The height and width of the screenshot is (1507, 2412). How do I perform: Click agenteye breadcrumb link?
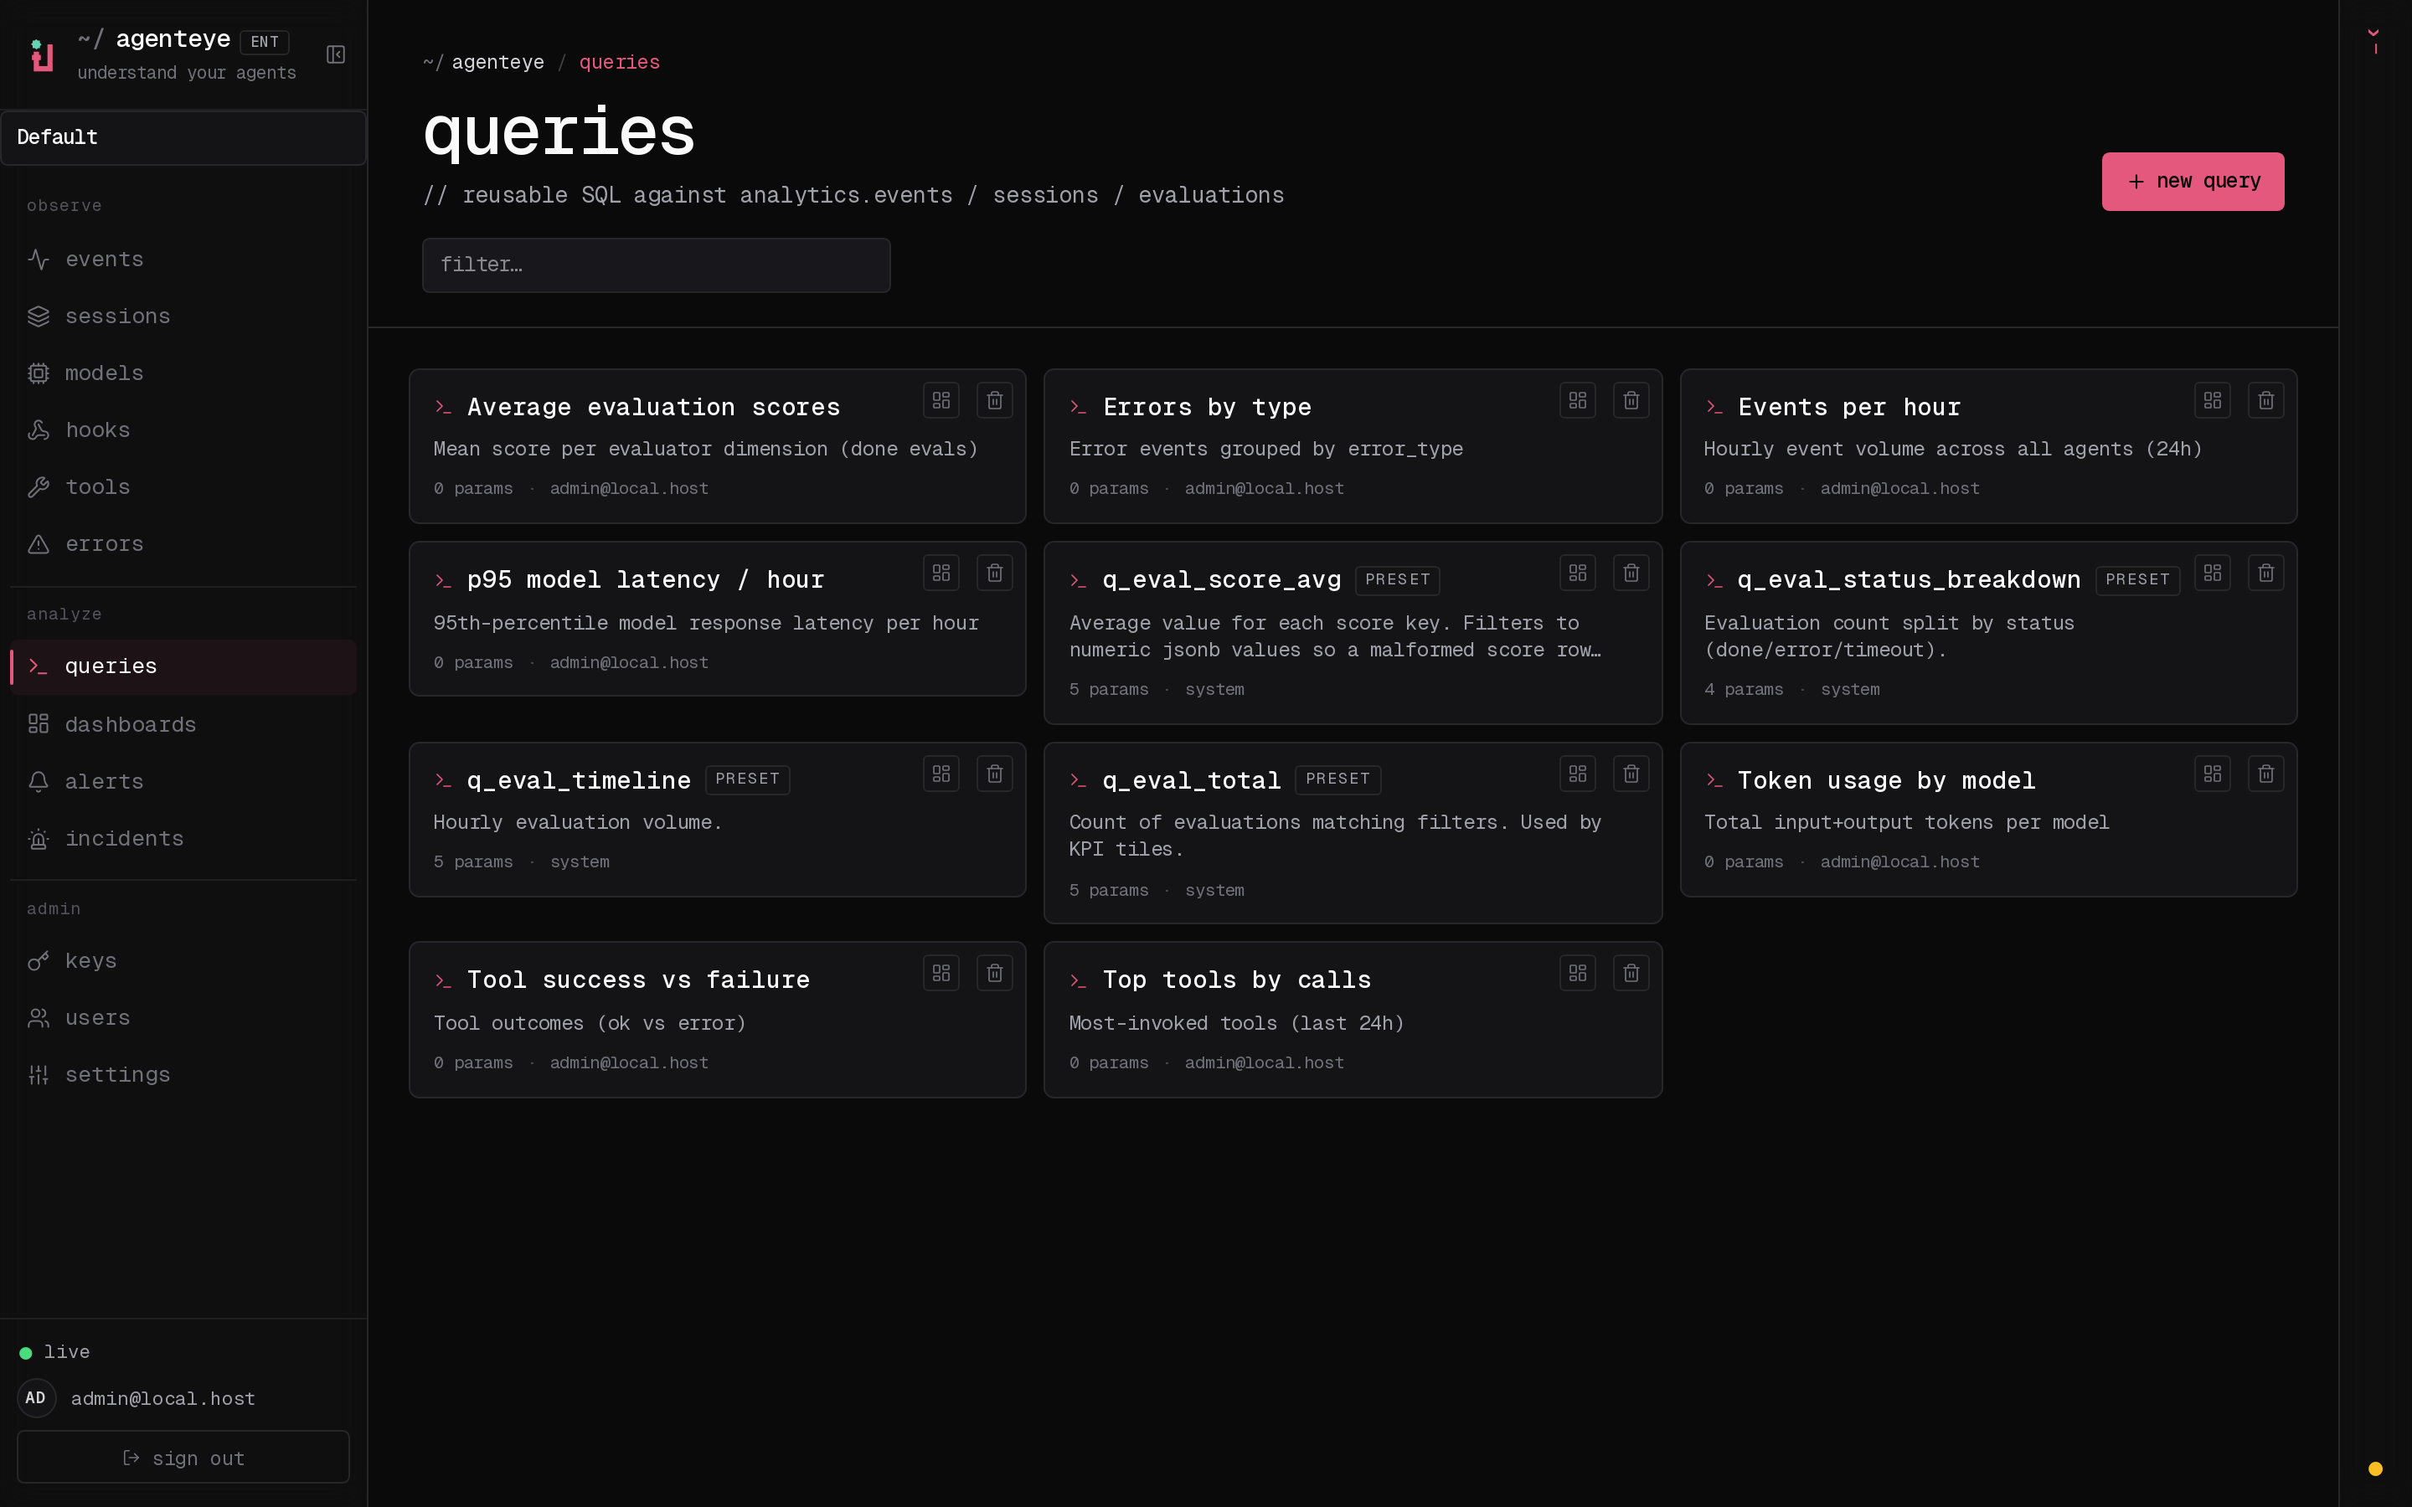[x=497, y=63]
